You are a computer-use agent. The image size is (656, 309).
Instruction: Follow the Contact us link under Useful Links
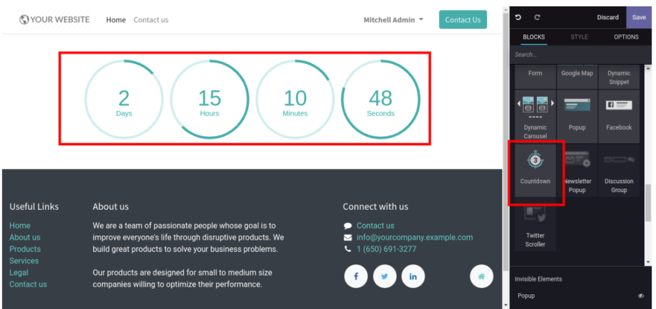(x=28, y=284)
